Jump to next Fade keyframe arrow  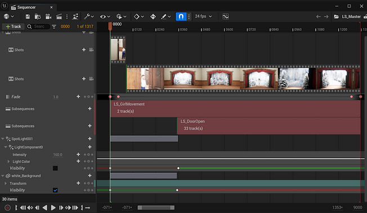point(92,96)
